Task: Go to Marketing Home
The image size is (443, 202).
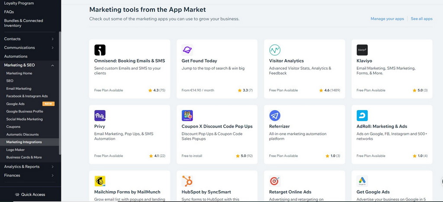Action: 19,73
